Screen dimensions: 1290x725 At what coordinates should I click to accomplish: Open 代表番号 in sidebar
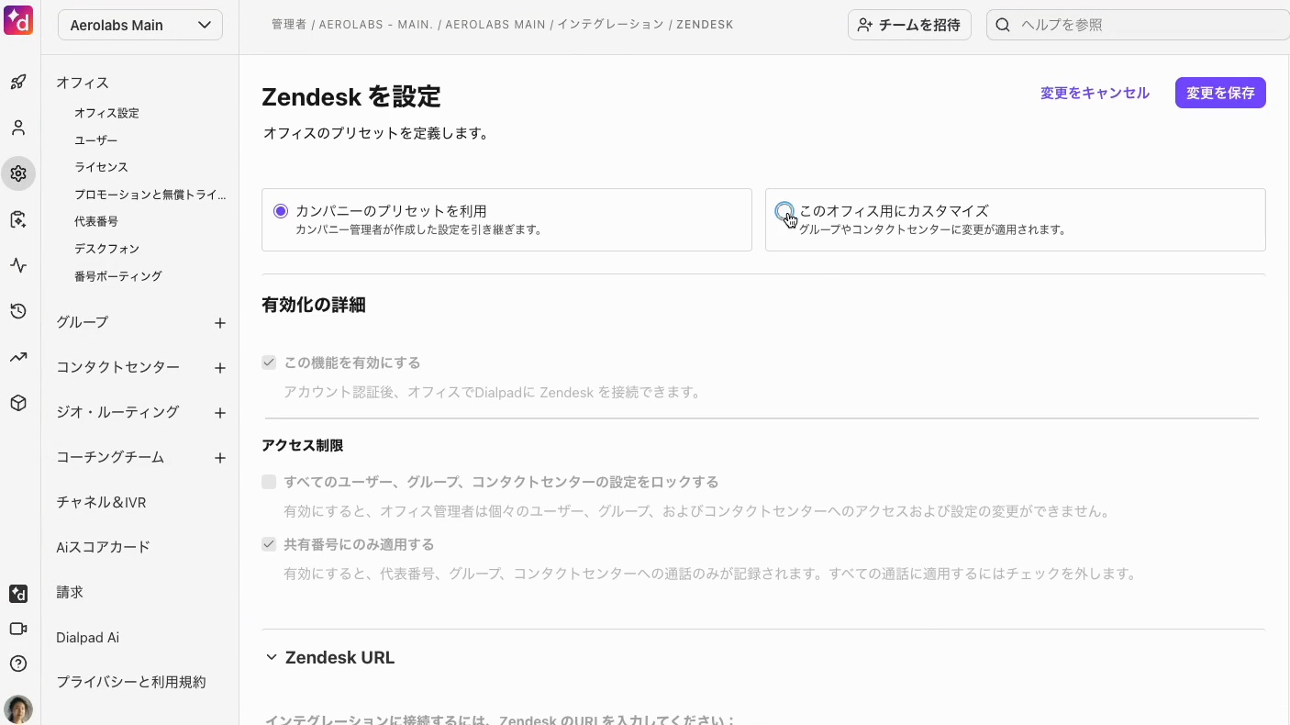click(x=96, y=221)
